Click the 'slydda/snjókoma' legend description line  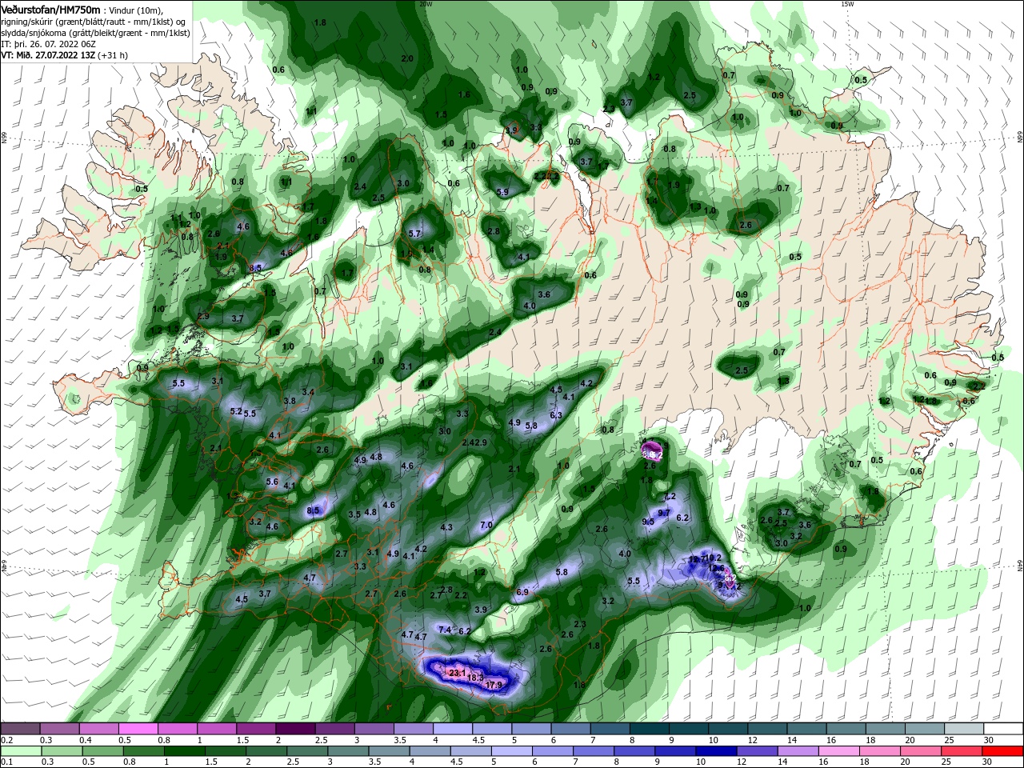point(94,33)
